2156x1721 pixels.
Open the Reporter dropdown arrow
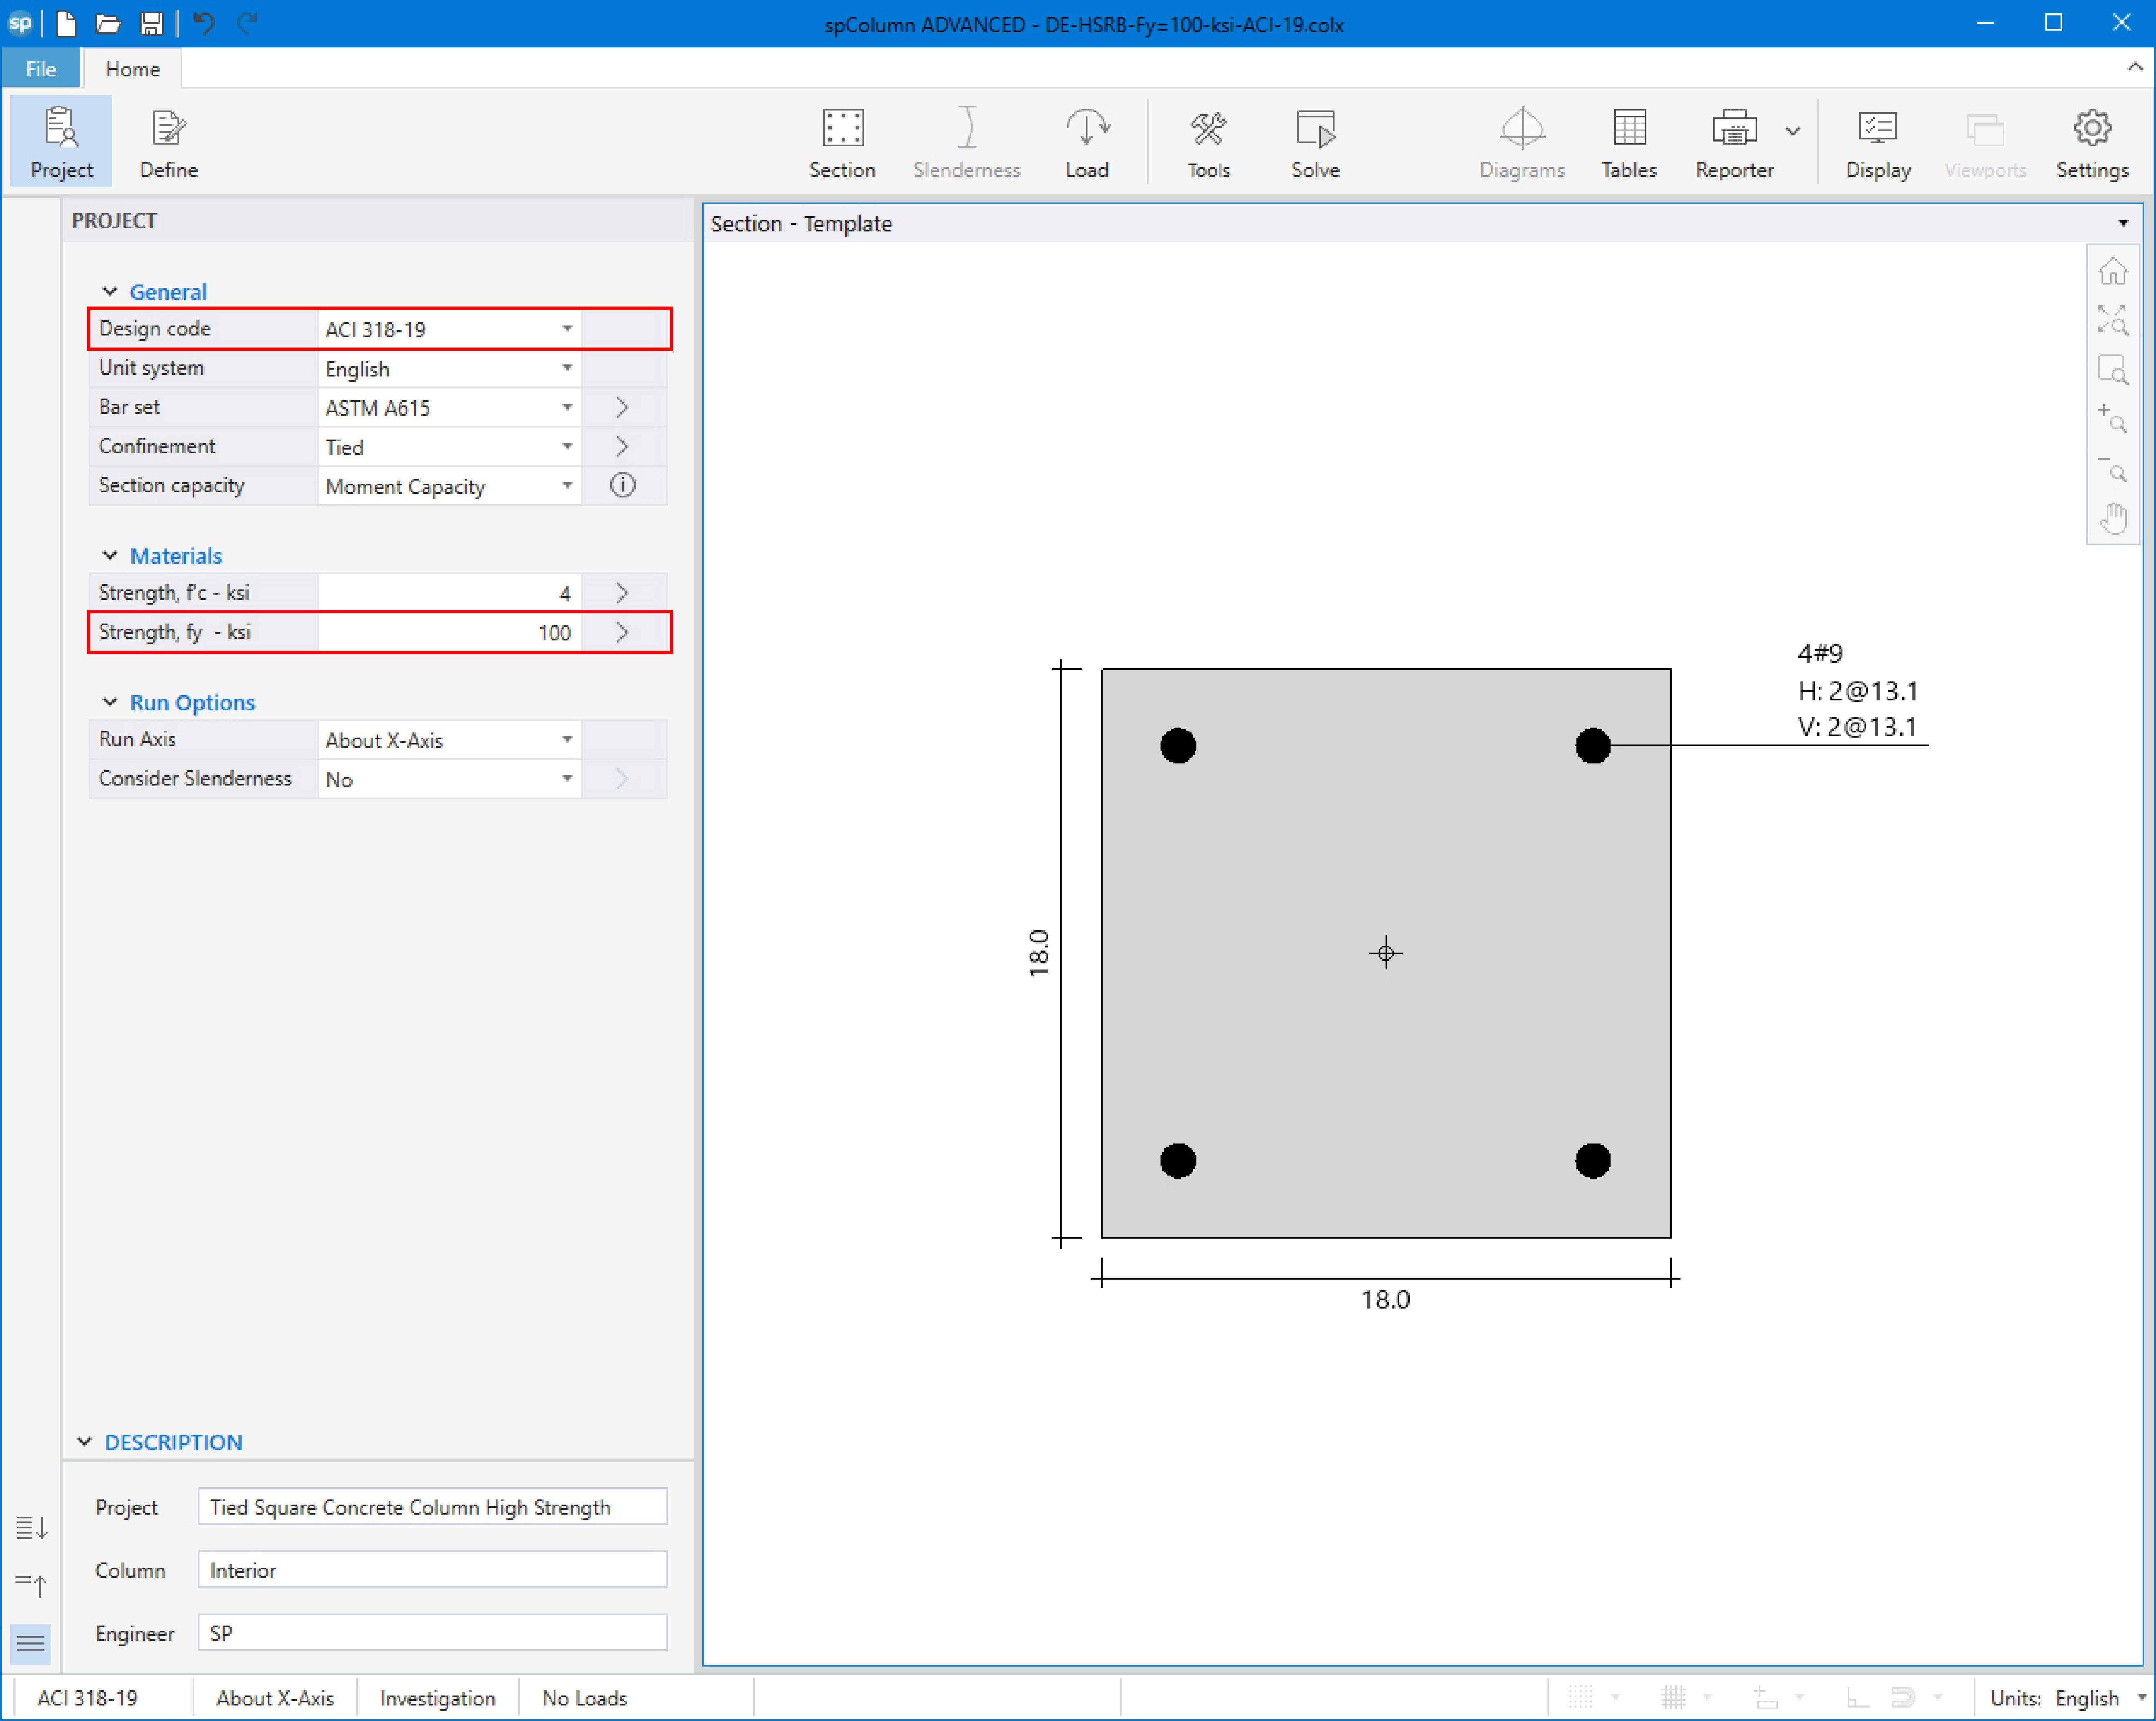coord(1793,131)
